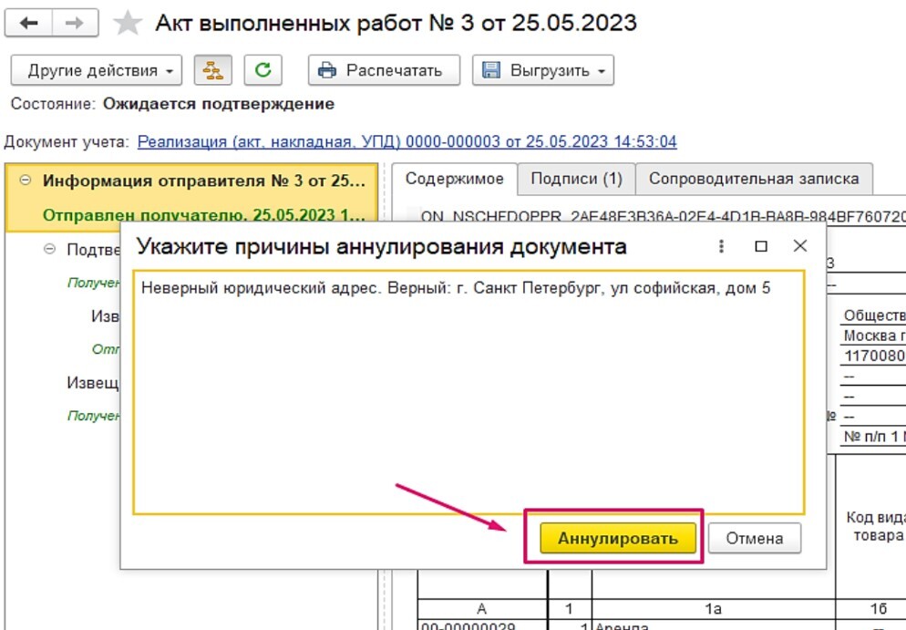Collapse the Подтверждение tree node
906x630 pixels.
(x=49, y=249)
